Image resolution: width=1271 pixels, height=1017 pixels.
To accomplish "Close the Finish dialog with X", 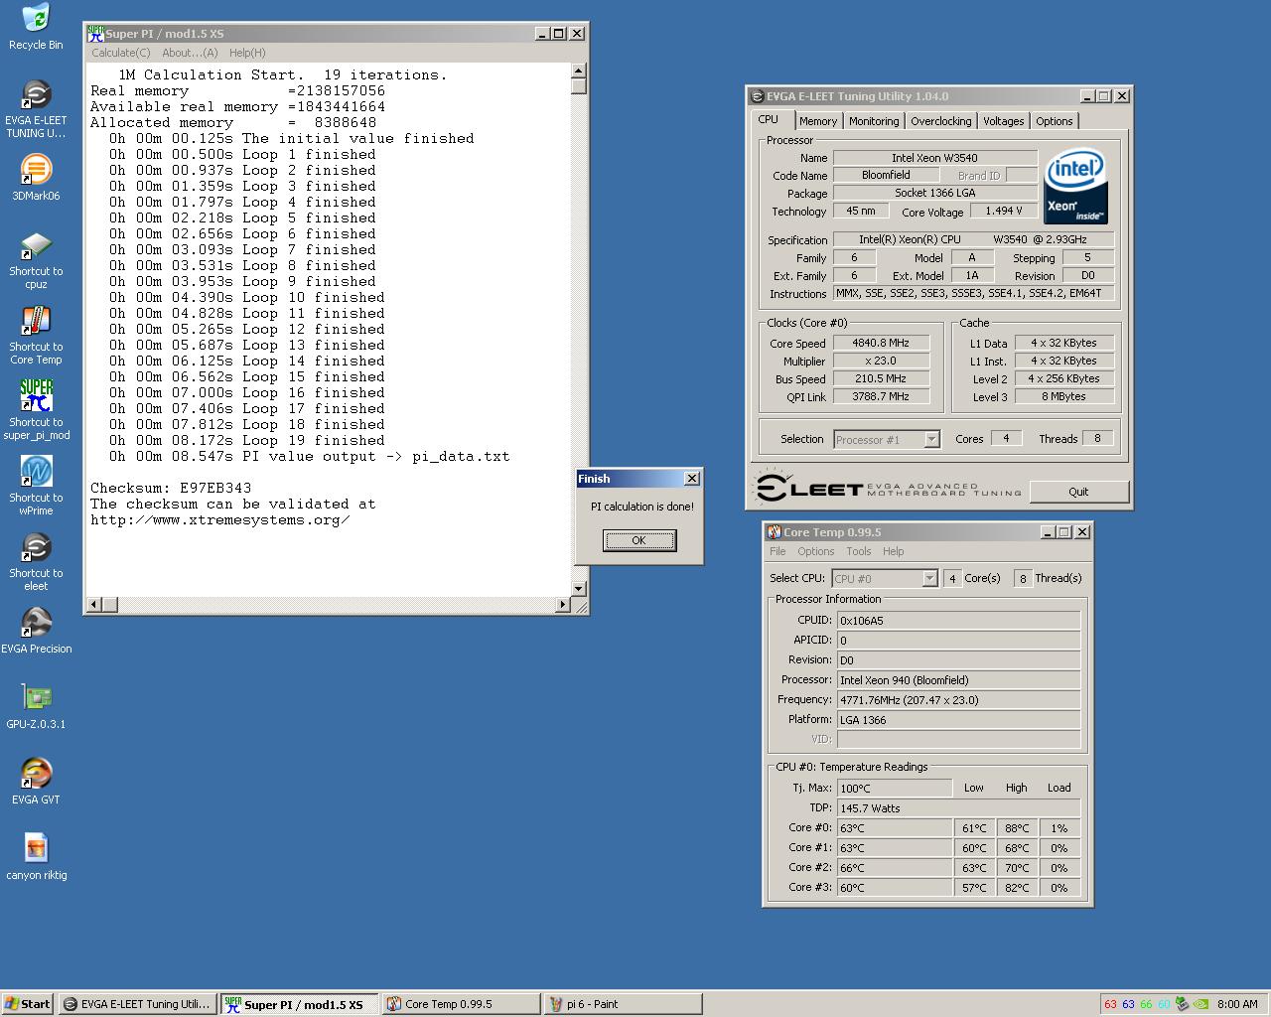I will (692, 479).
